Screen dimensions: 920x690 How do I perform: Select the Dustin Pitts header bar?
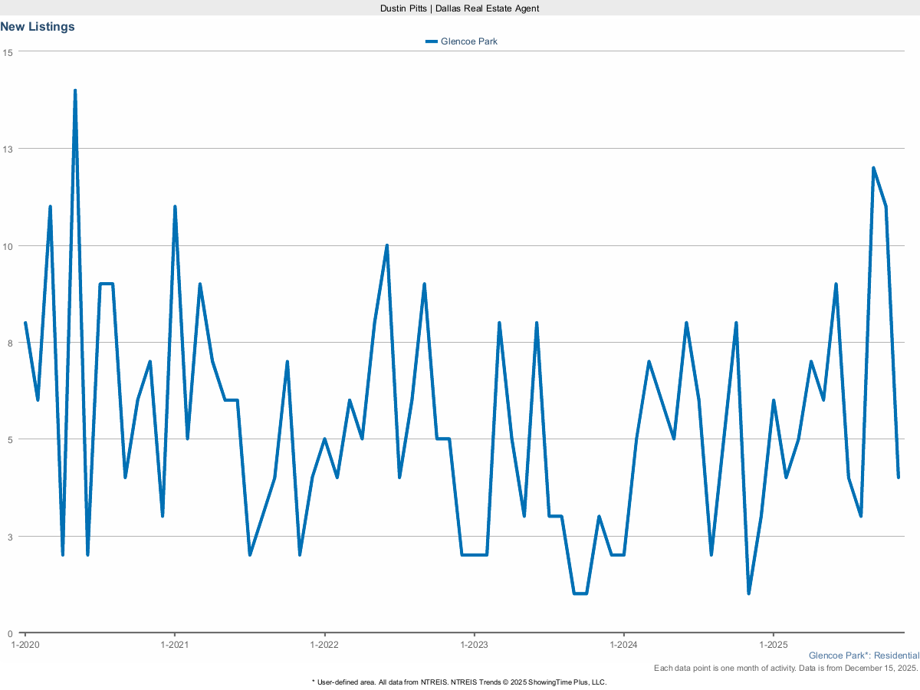(x=459, y=8)
